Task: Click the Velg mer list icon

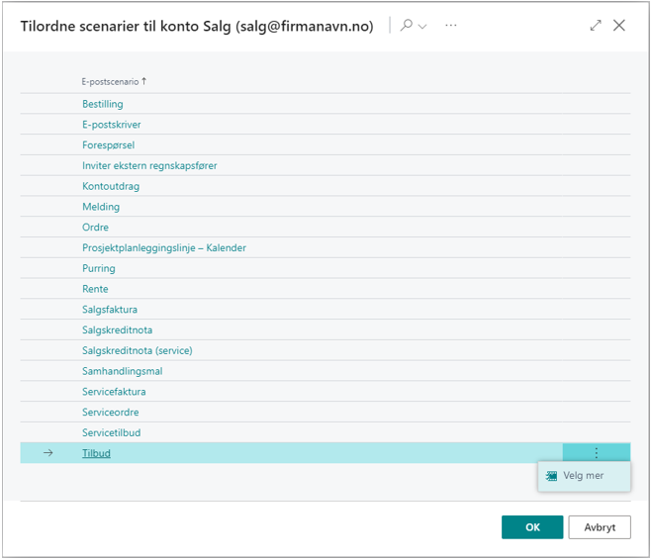Action: pos(552,476)
